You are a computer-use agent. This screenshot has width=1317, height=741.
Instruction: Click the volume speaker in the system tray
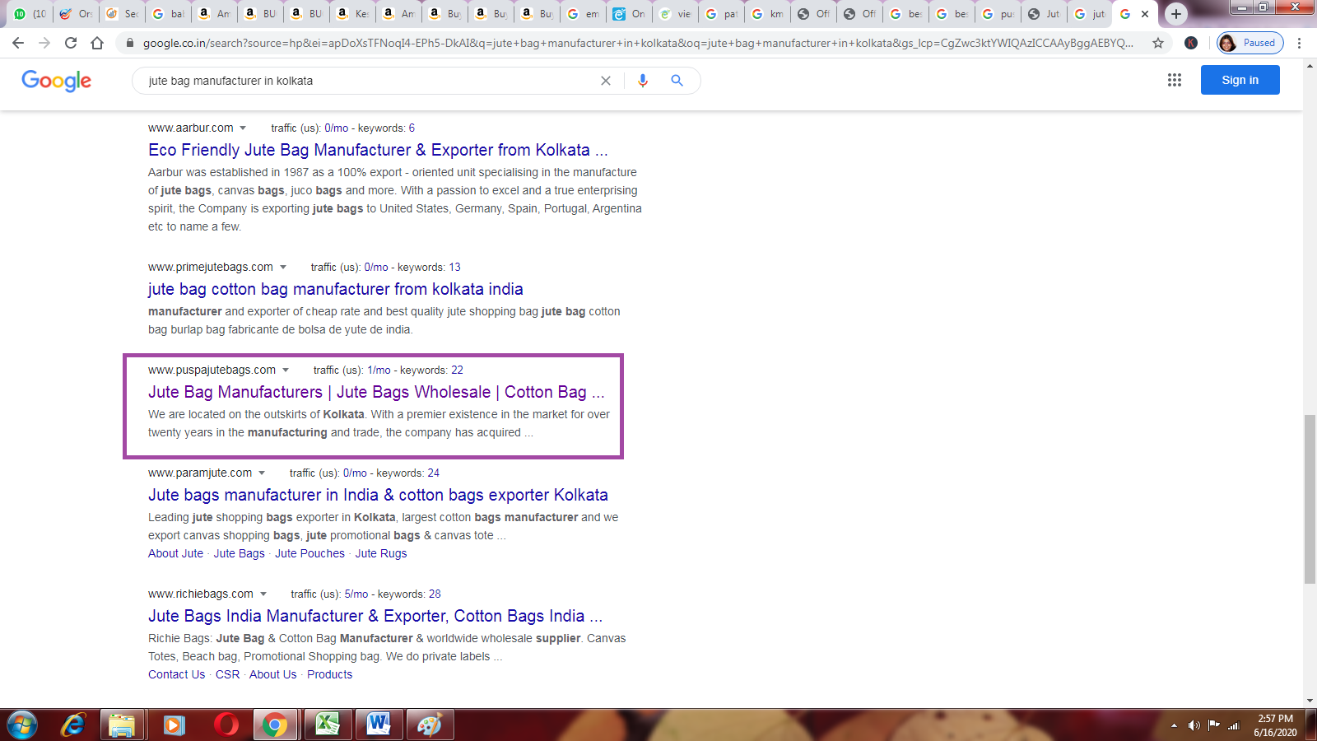pyautogui.click(x=1194, y=725)
